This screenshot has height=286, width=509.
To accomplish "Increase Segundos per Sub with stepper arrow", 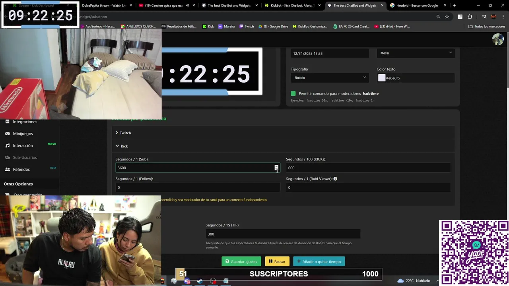I will tap(276, 166).
